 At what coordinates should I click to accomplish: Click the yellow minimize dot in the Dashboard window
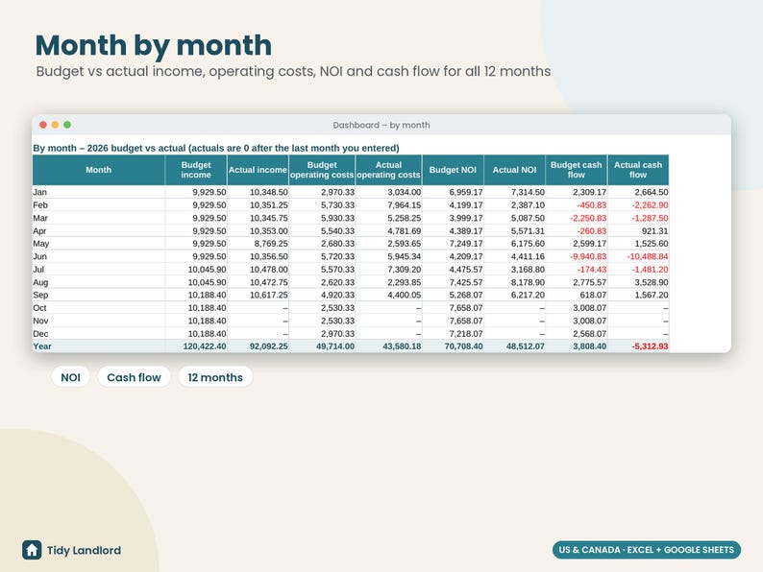pos(55,125)
